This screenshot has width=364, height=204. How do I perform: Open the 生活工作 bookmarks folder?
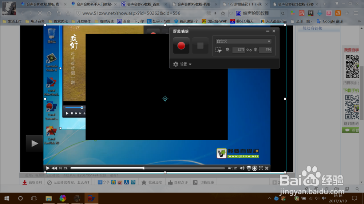pyautogui.click(x=12, y=21)
